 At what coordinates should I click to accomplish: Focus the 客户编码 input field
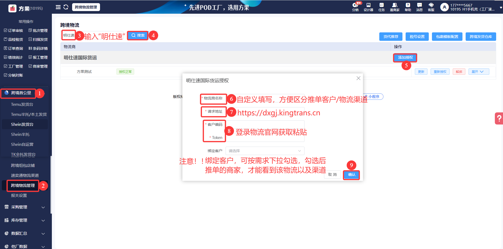[265, 124]
